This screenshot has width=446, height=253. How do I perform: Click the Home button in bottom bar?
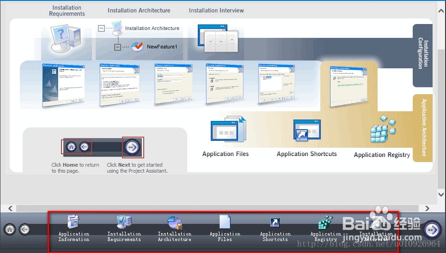[10, 229]
